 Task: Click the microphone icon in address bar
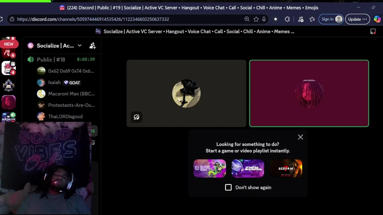point(264,19)
